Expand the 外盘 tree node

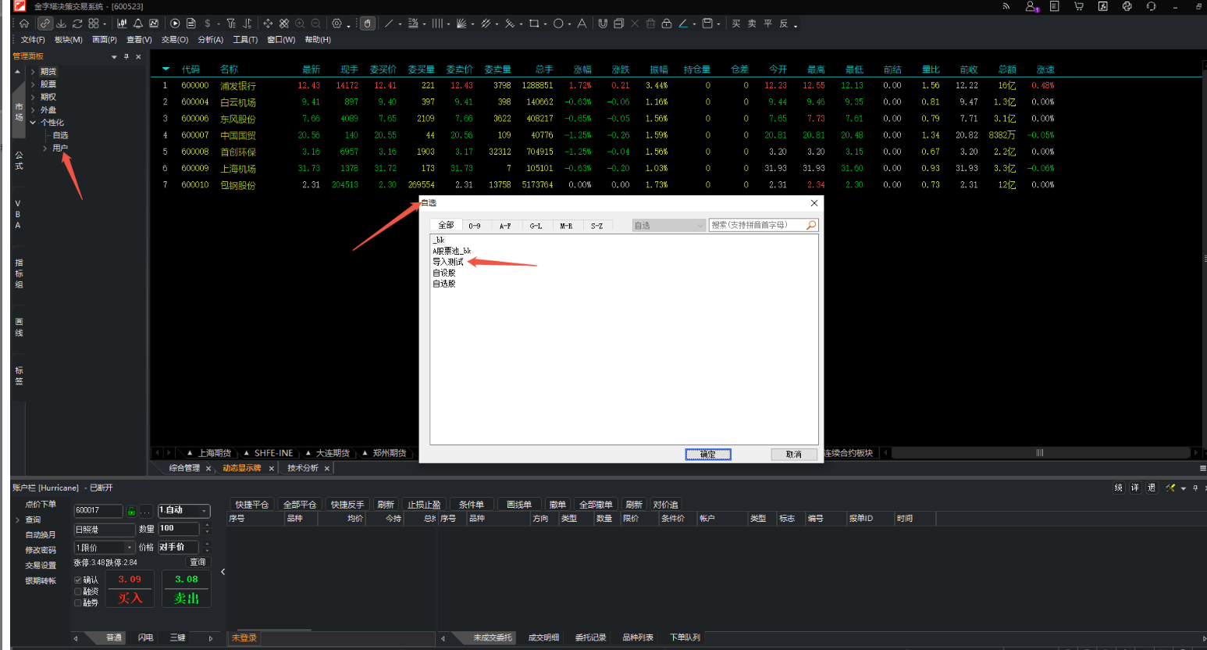click(33, 110)
